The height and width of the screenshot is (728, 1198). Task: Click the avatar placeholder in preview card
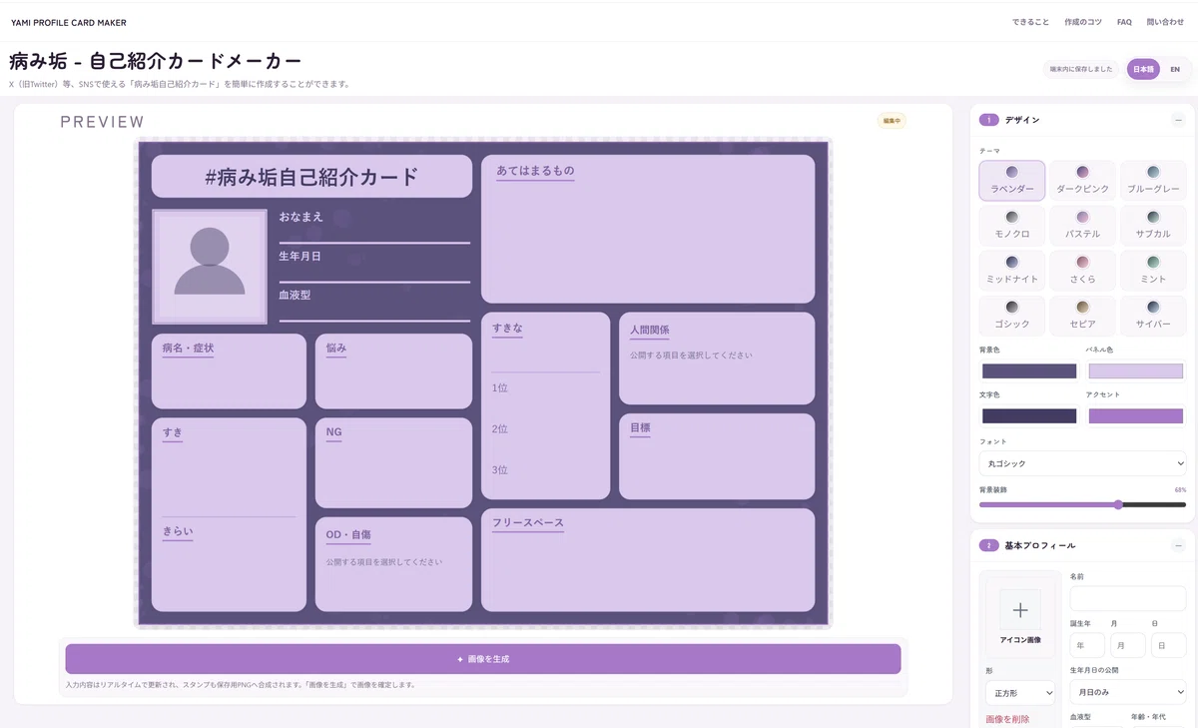(210, 267)
